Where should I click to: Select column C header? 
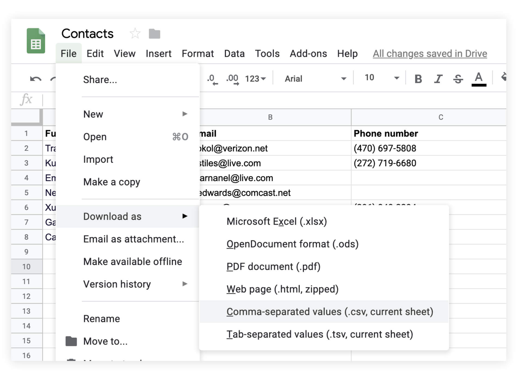coord(429,117)
